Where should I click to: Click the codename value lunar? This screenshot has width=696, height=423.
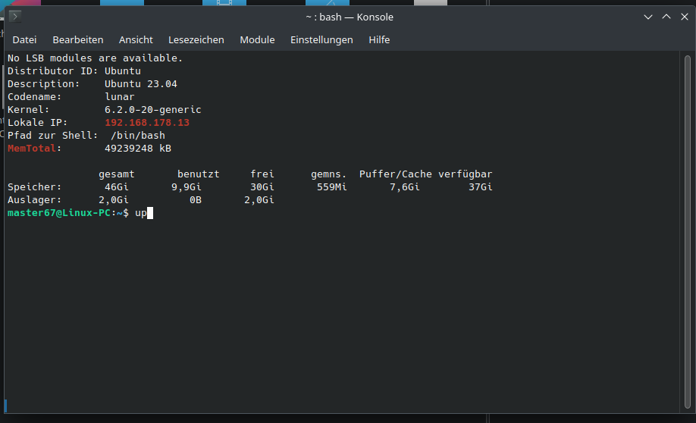pyautogui.click(x=119, y=97)
